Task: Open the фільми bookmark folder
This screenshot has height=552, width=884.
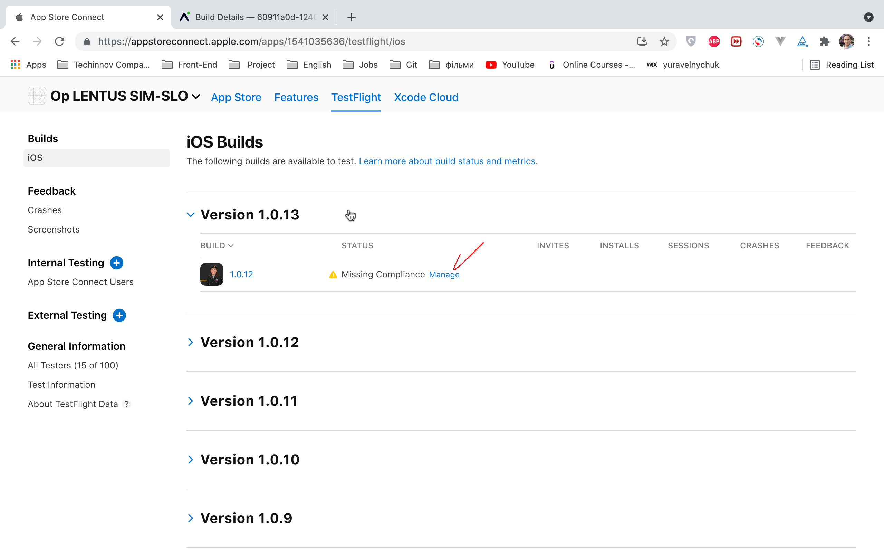Action: (x=452, y=65)
